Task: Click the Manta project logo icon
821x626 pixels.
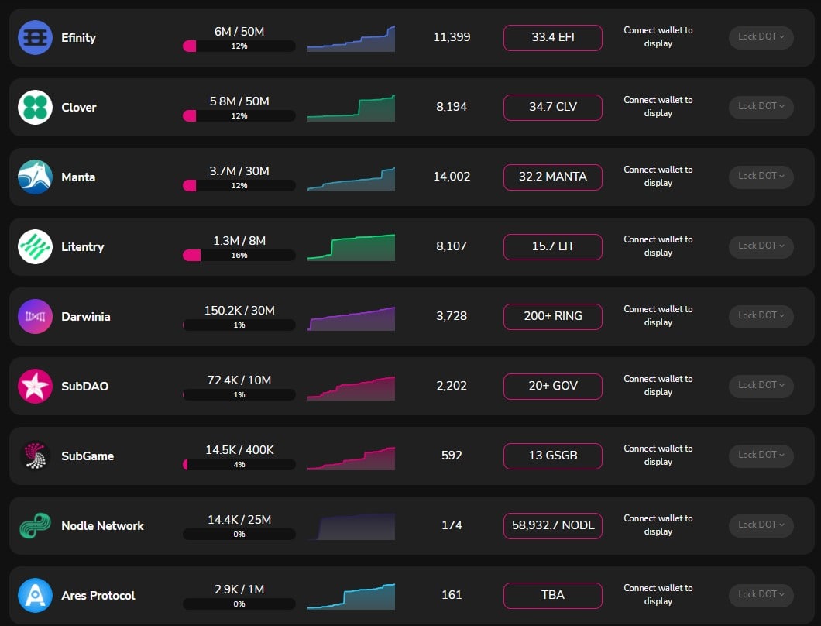Action: pyautogui.click(x=35, y=177)
